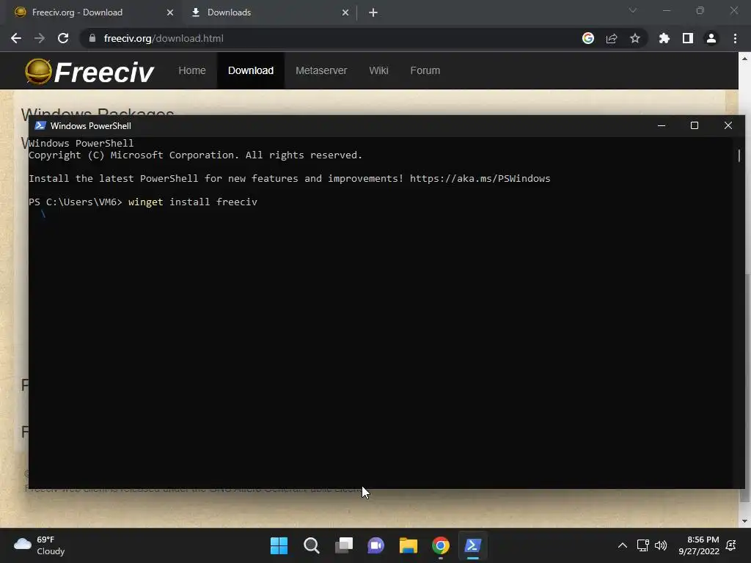Expand the Chrome tab search chevron
The image size is (751, 563).
click(x=633, y=10)
